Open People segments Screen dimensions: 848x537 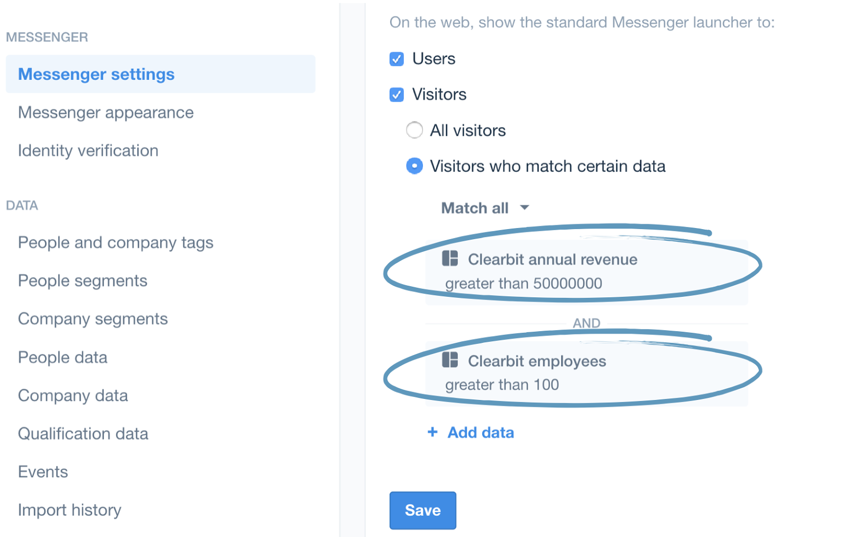pos(82,280)
